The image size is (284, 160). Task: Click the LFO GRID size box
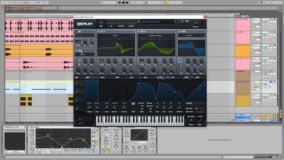(133, 108)
